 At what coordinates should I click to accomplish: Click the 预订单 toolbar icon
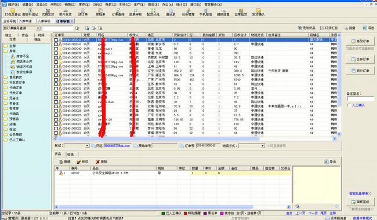pos(83,12)
